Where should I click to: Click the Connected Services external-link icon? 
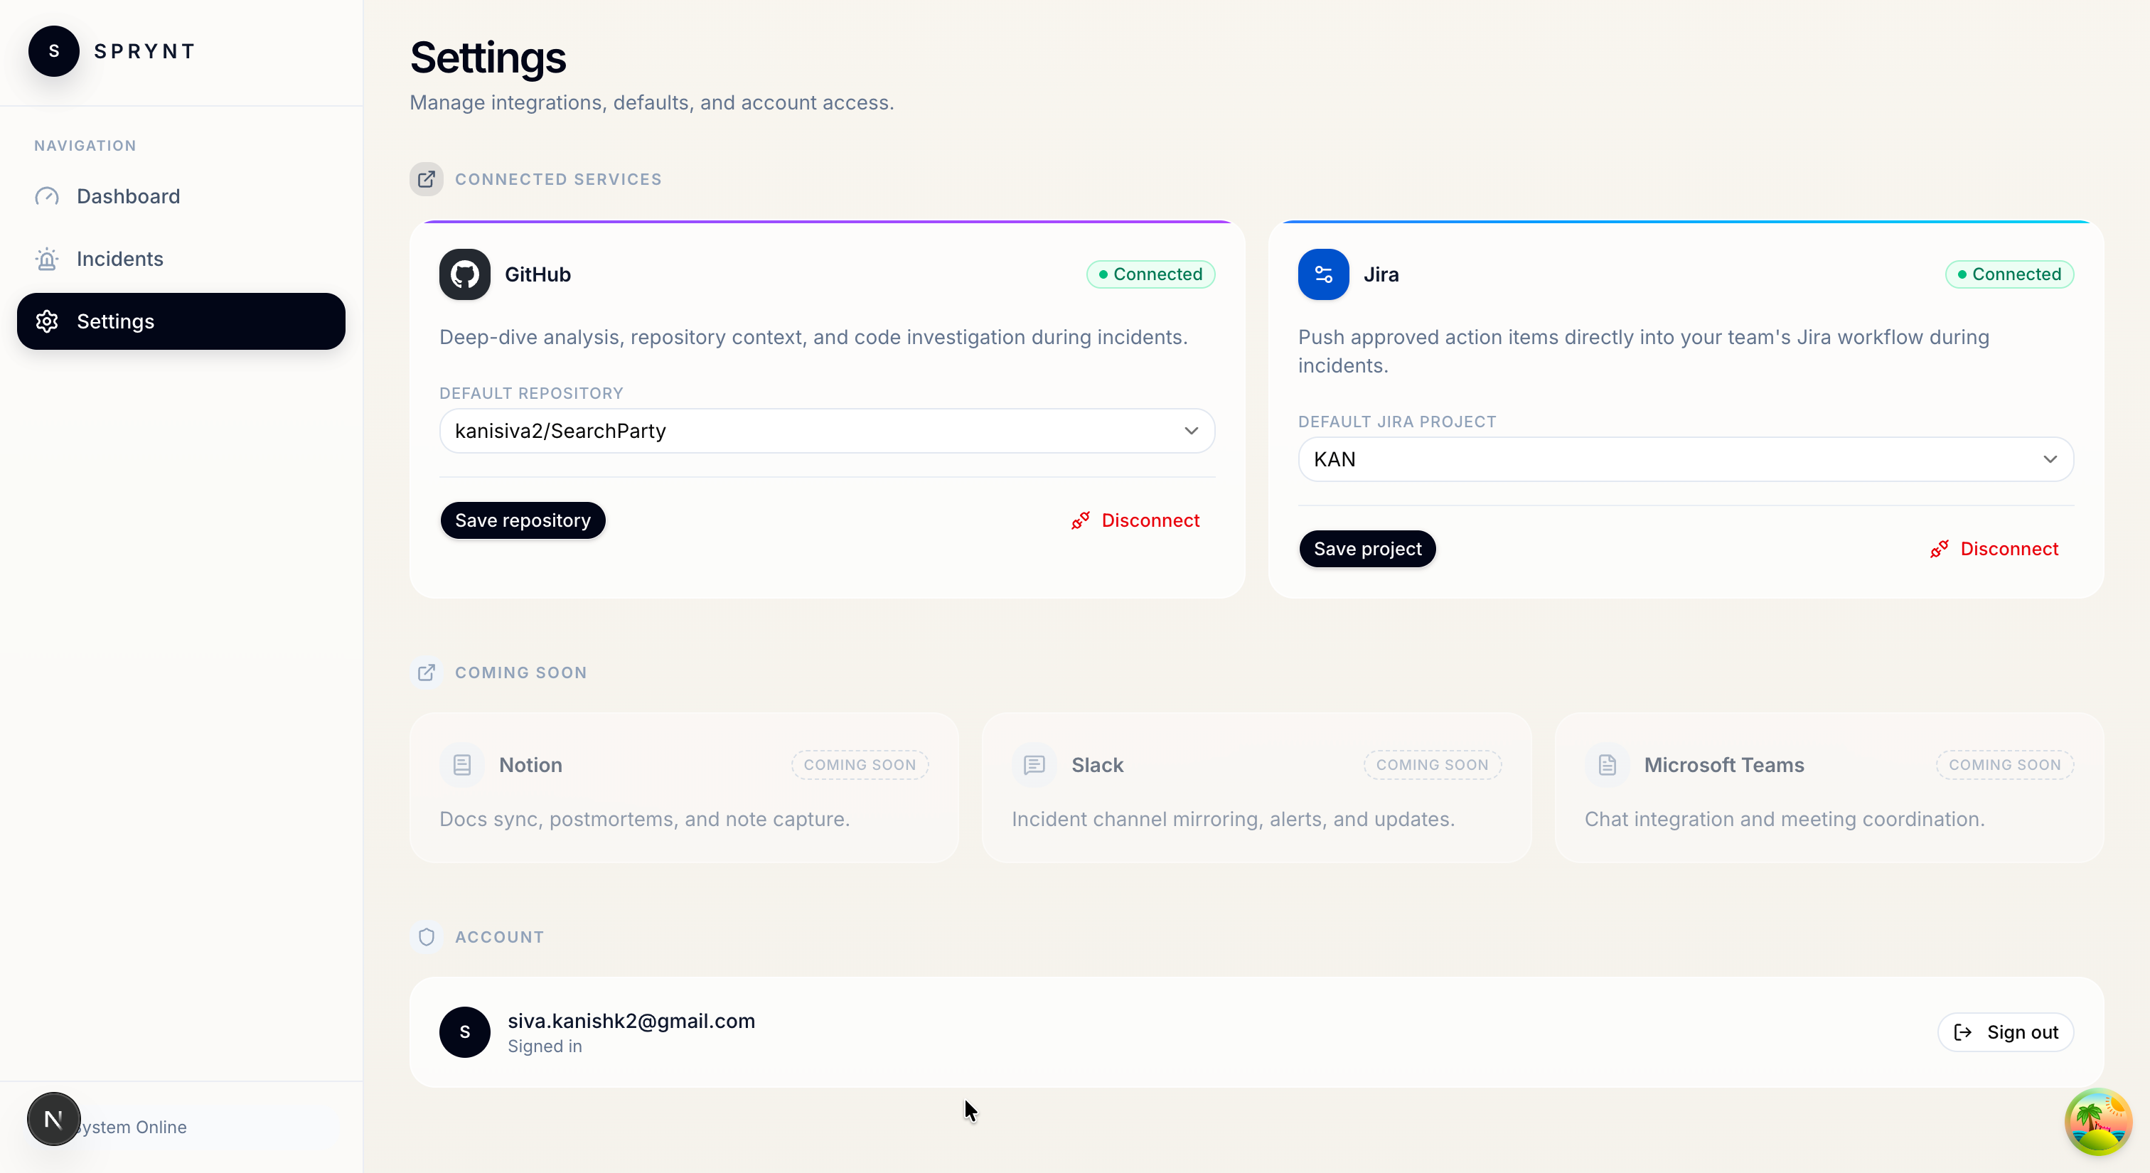tap(427, 179)
